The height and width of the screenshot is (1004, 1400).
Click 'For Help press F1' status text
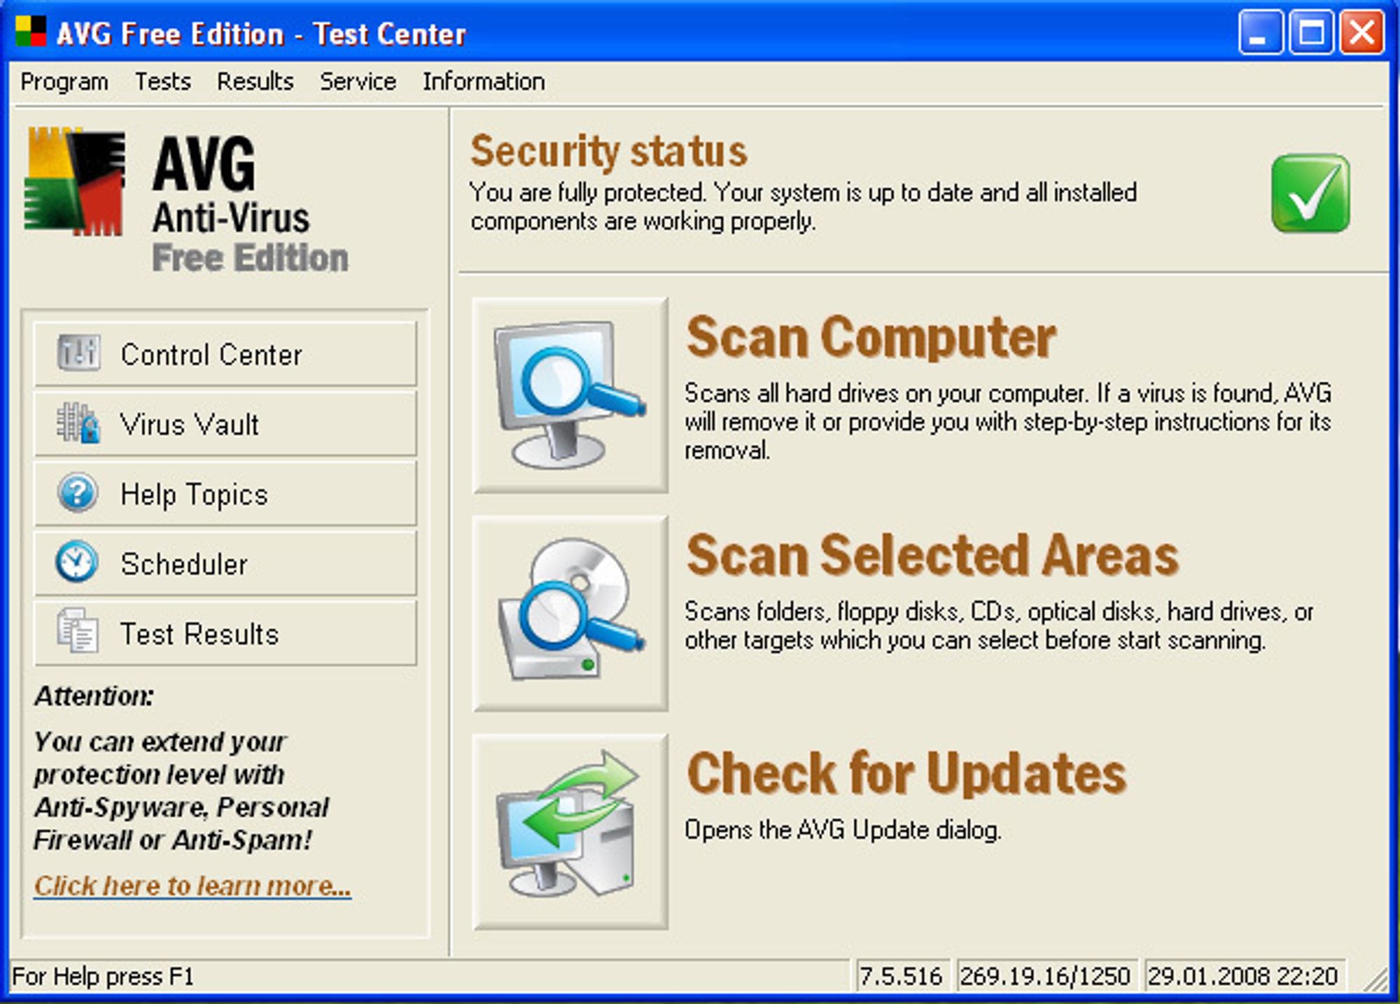[x=103, y=976]
